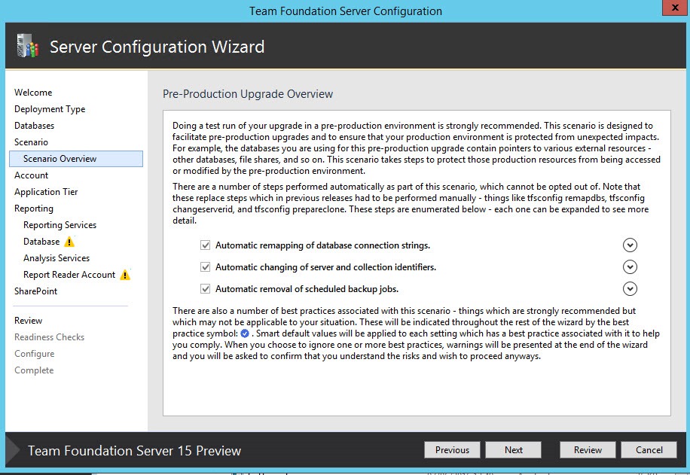Click the Previous button
The width and height of the screenshot is (690, 475).
point(453,450)
